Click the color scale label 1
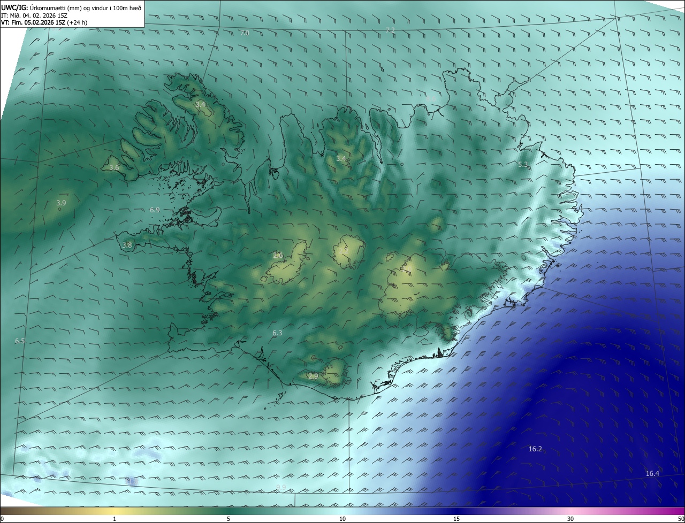This screenshot has width=685, height=523. click(x=115, y=519)
